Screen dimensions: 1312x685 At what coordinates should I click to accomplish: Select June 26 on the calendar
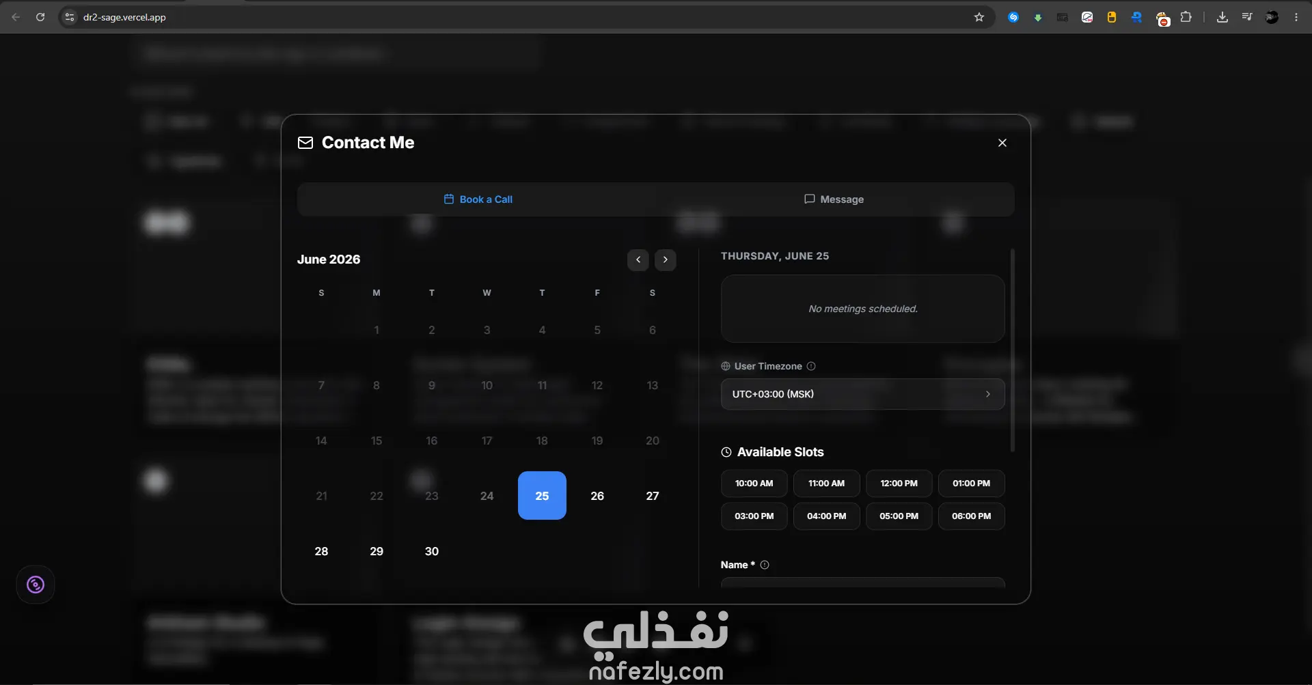click(x=597, y=496)
